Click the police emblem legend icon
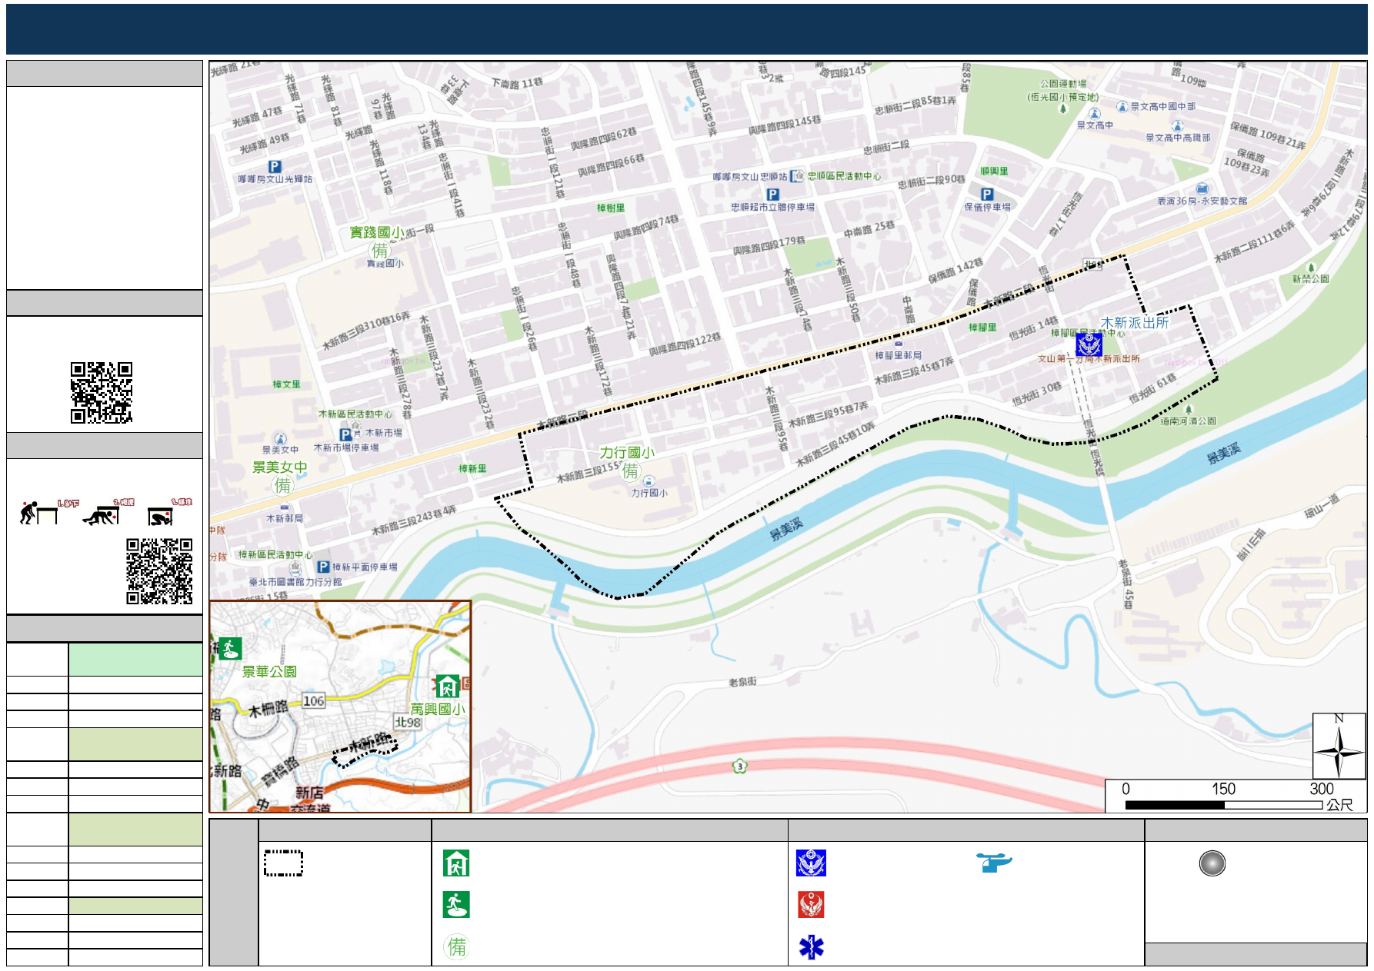 [x=811, y=863]
